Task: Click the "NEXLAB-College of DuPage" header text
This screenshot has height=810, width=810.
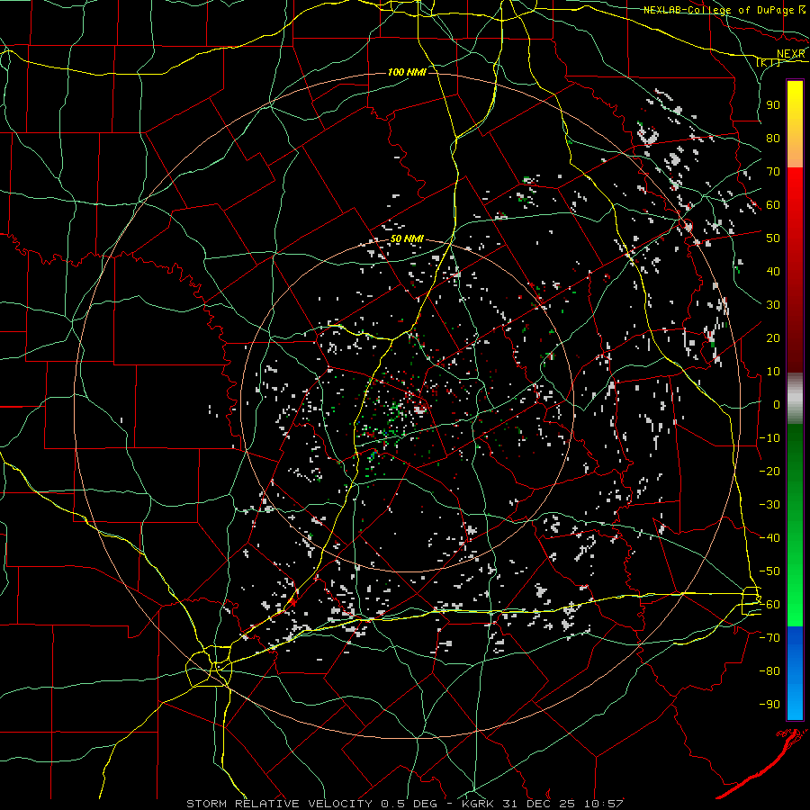Action: [x=718, y=10]
